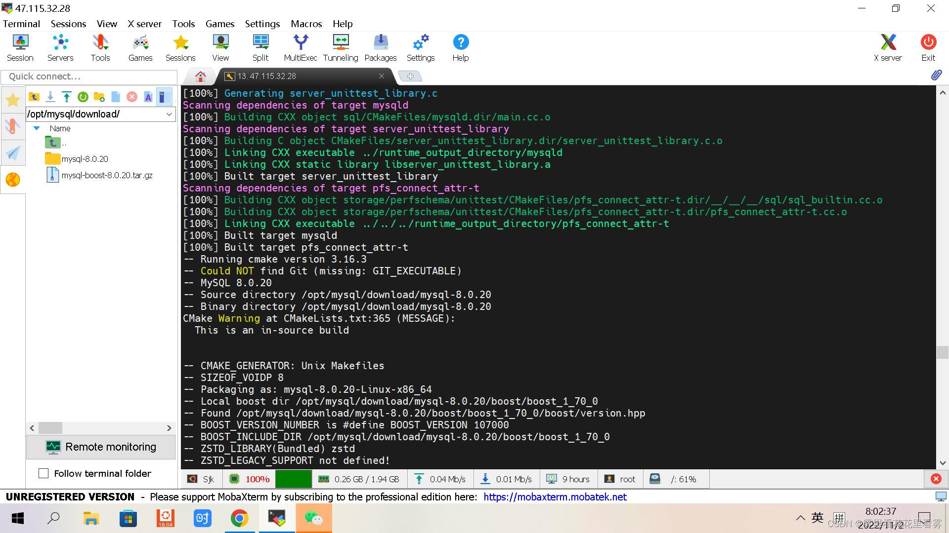Collapse the Name tree arrow
Screen dimensions: 949x533
pyautogui.click(x=36, y=128)
